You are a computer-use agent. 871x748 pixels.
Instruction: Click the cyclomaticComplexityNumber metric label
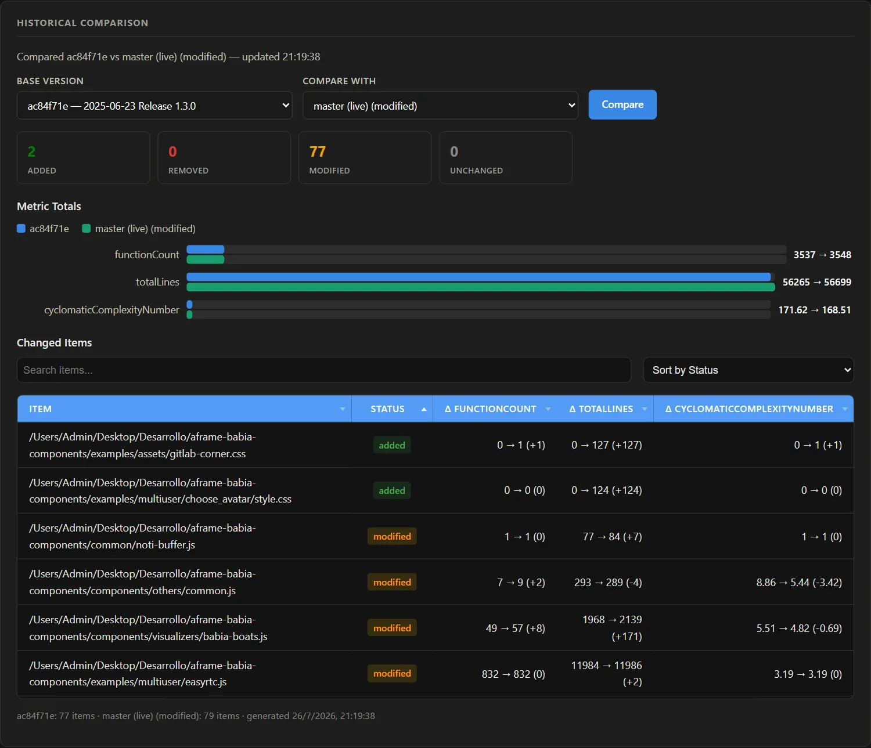[x=111, y=310]
